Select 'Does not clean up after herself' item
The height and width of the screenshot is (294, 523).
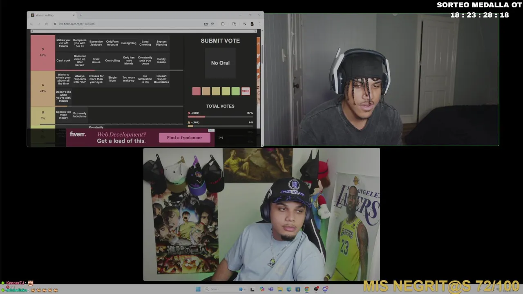(x=80, y=60)
